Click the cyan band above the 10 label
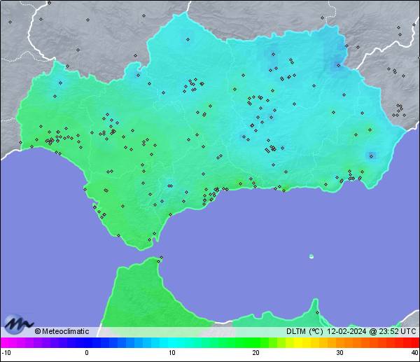420x362 pixels. tap(172, 342)
